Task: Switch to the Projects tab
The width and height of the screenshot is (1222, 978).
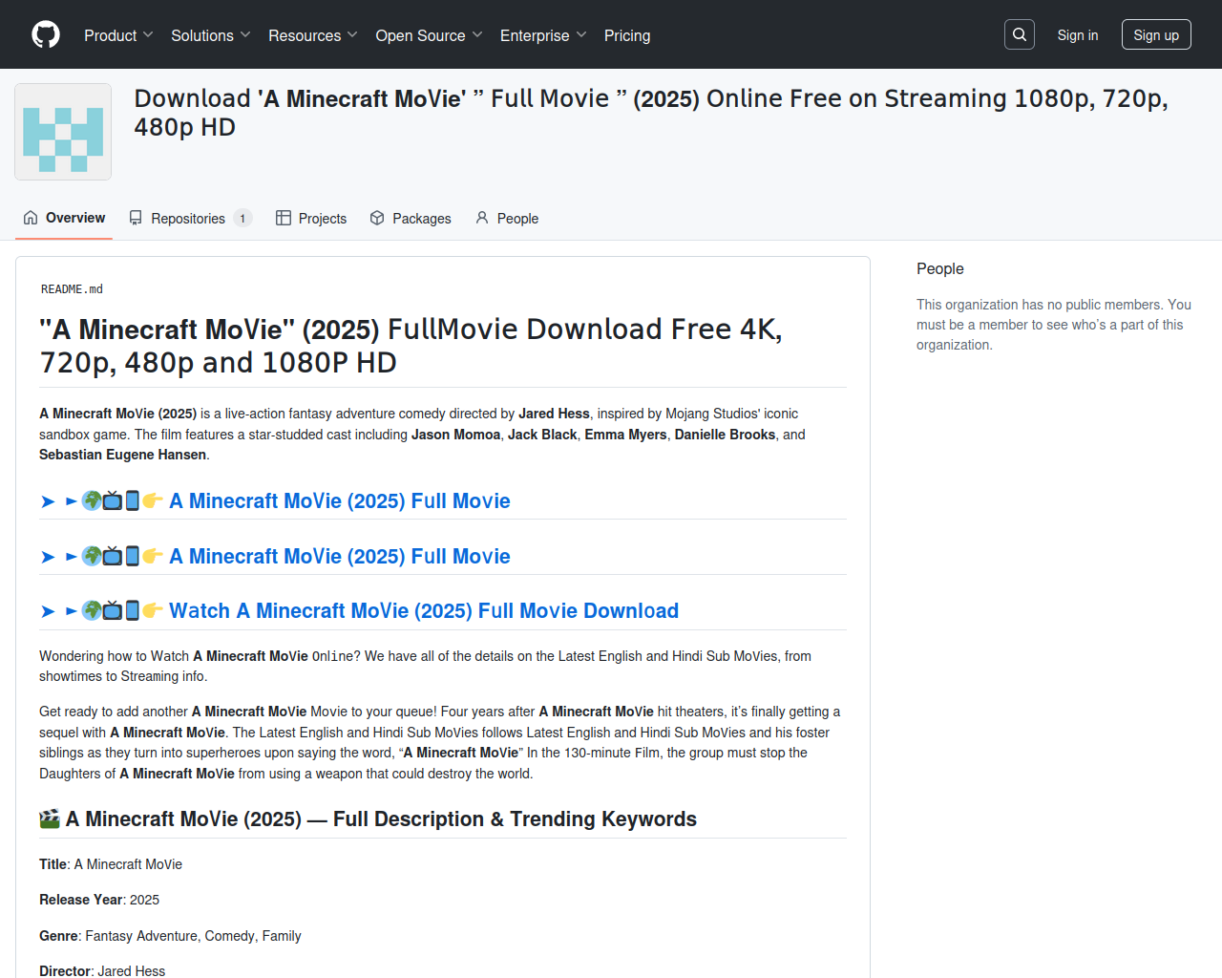Action: pos(311,218)
